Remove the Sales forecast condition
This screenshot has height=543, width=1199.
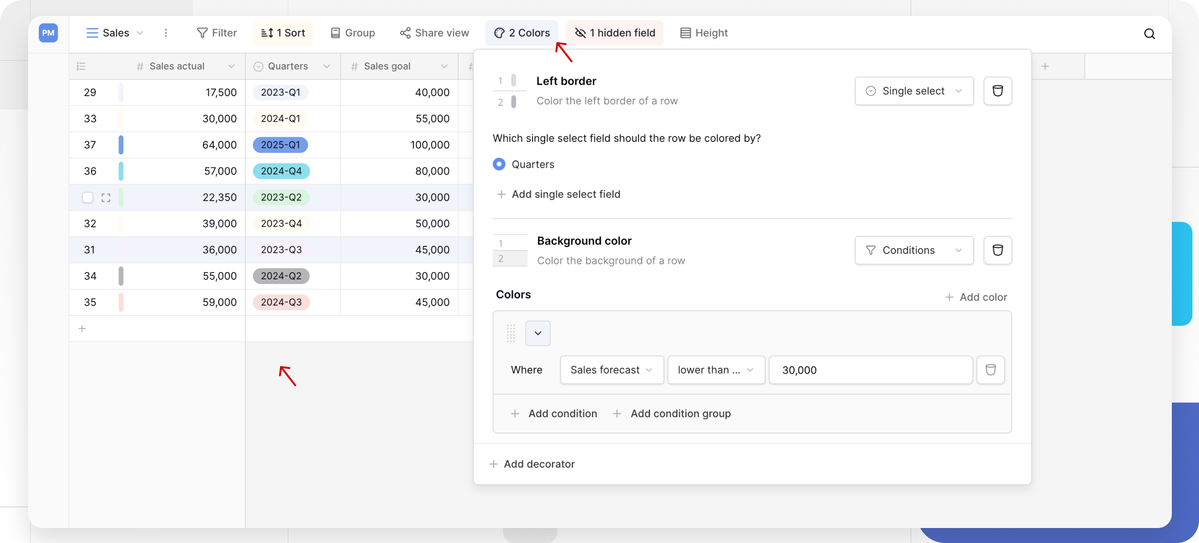(990, 370)
